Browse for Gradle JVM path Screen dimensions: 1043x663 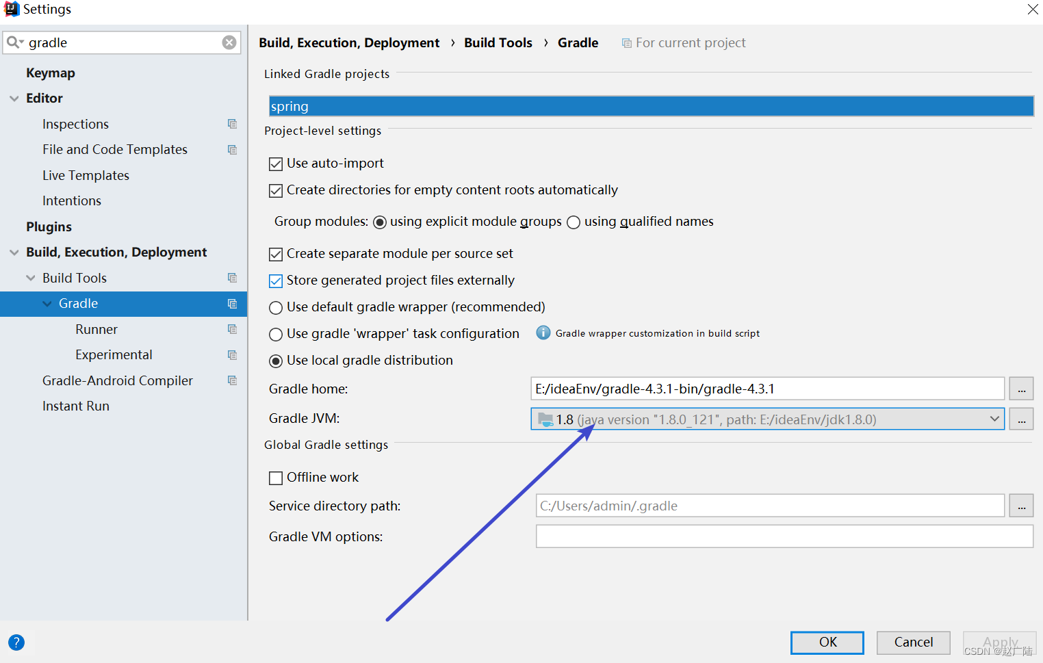pos(1021,419)
